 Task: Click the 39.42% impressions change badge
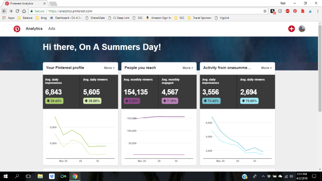[54, 101]
